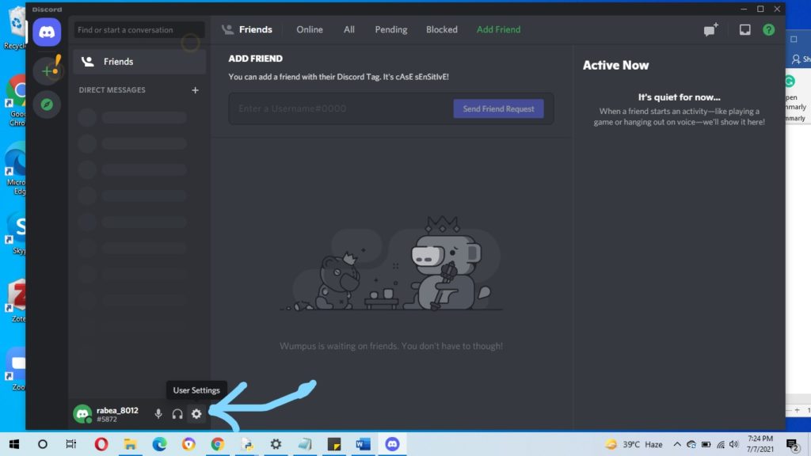Switch to the Online tab
This screenshot has height=456, width=811.
point(310,29)
